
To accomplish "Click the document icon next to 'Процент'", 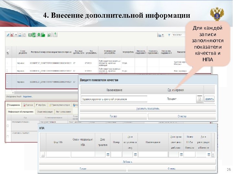I will coord(200,99).
